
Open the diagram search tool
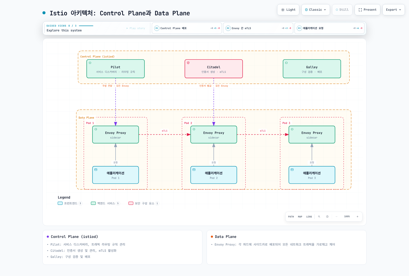coord(319,217)
